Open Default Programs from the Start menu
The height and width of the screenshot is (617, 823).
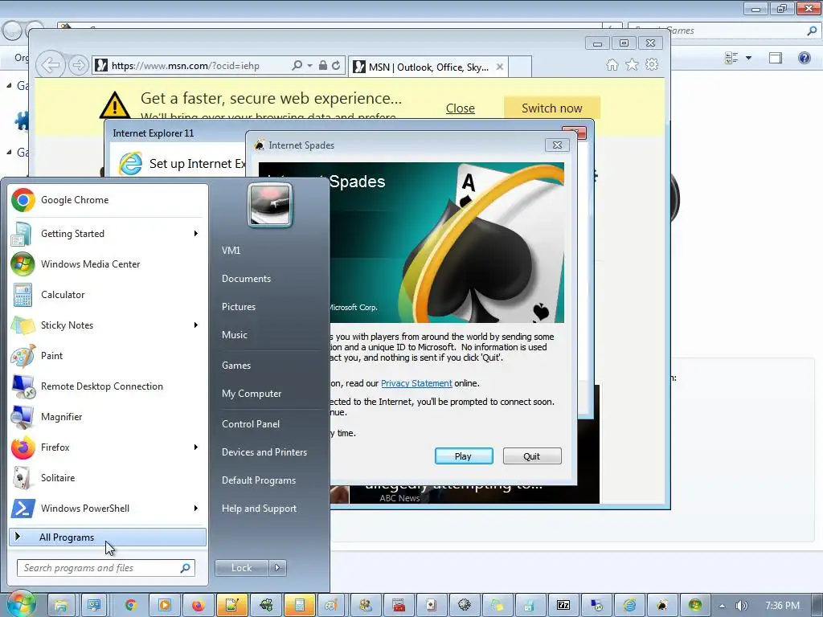pos(259,480)
